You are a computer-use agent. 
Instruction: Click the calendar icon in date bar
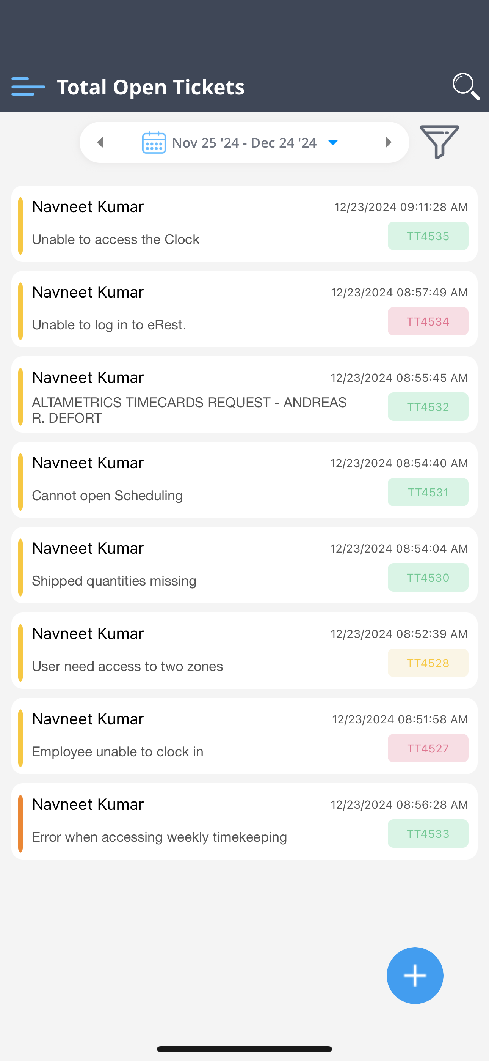(x=154, y=143)
